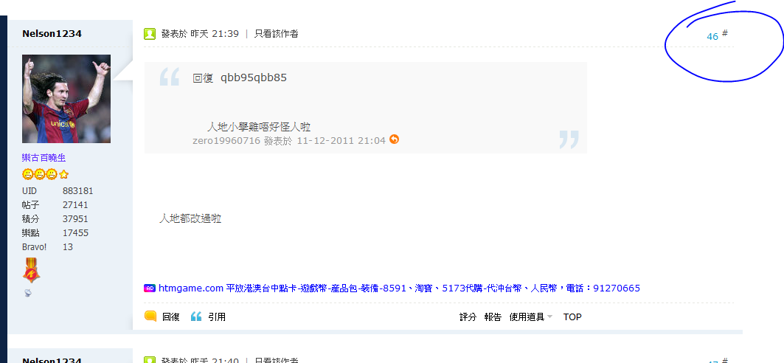This screenshot has height=363, width=784.
Task: Click the gold star rank icon
Action: coord(63,175)
